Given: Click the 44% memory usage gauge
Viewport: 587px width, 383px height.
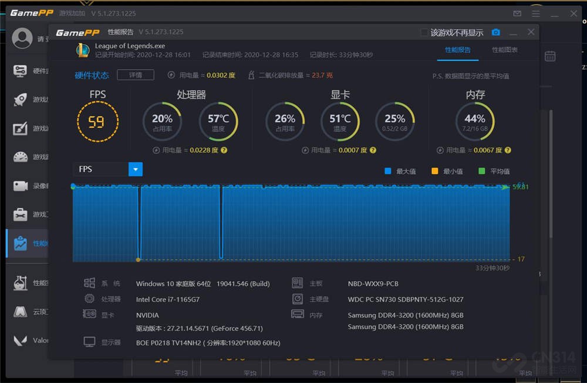Looking at the screenshot, I should [x=475, y=122].
